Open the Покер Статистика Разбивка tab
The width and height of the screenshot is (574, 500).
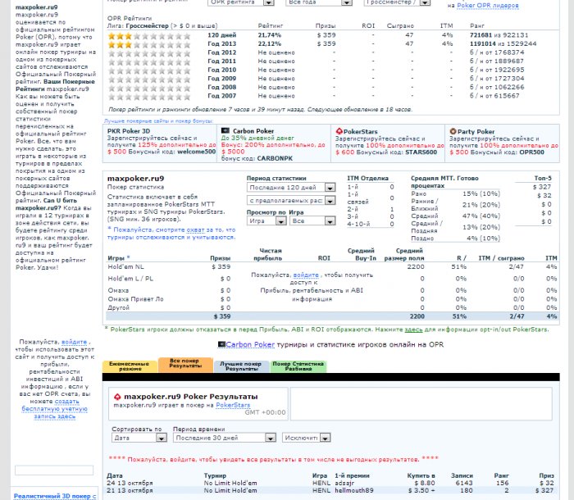pyautogui.click(x=298, y=366)
